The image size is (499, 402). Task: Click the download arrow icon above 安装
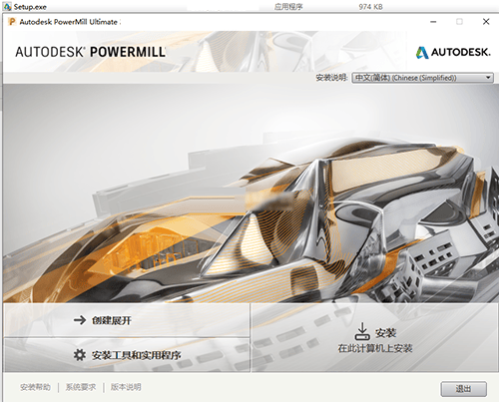362,331
